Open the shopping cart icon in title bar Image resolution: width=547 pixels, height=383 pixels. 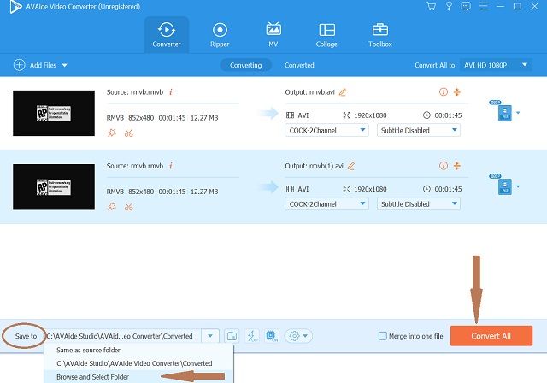click(431, 6)
